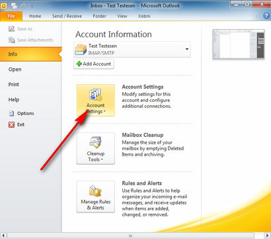
Task: Choose Open in the backstage sidebar
Action: (x=15, y=70)
